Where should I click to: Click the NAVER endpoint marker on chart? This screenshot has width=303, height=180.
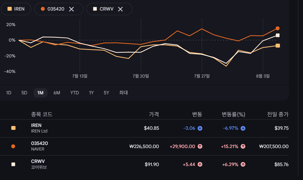coord(277,28)
